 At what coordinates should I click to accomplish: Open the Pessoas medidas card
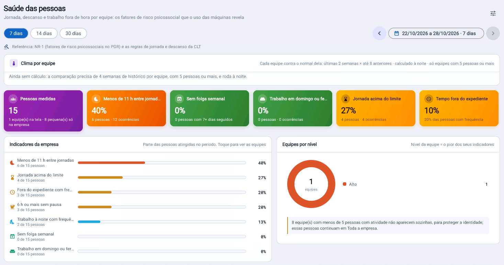click(43, 111)
